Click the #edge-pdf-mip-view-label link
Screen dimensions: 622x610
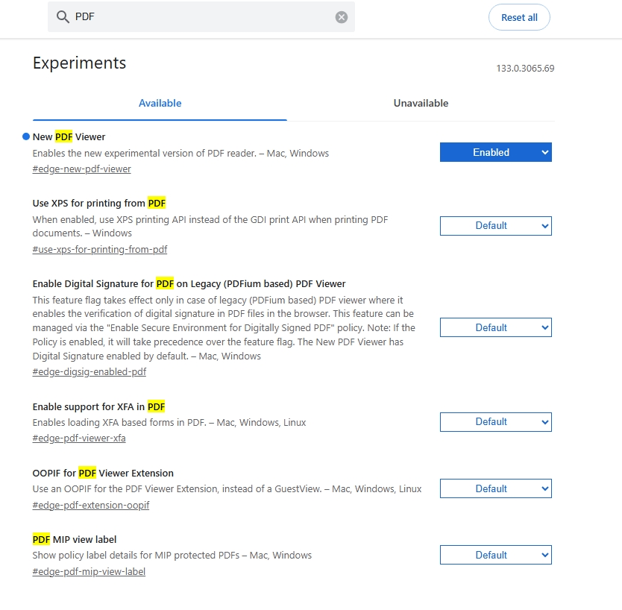(x=89, y=572)
